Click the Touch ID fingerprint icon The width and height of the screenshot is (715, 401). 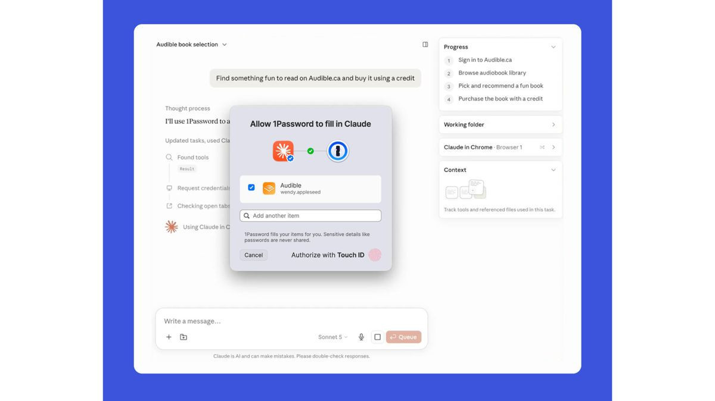pyautogui.click(x=375, y=255)
